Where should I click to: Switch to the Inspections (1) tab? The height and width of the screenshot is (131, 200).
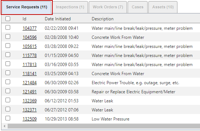70,7
